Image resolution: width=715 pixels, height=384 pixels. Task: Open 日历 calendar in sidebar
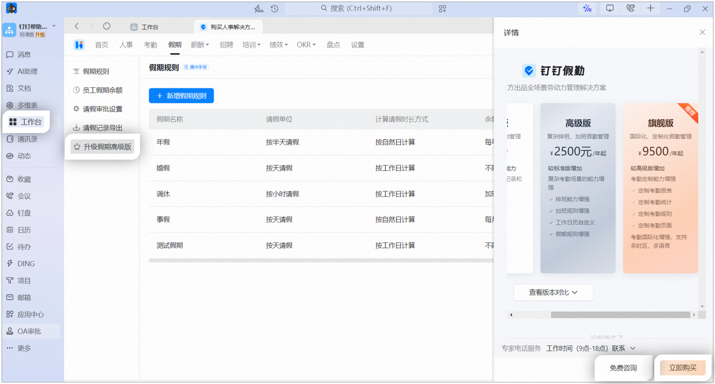19,230
